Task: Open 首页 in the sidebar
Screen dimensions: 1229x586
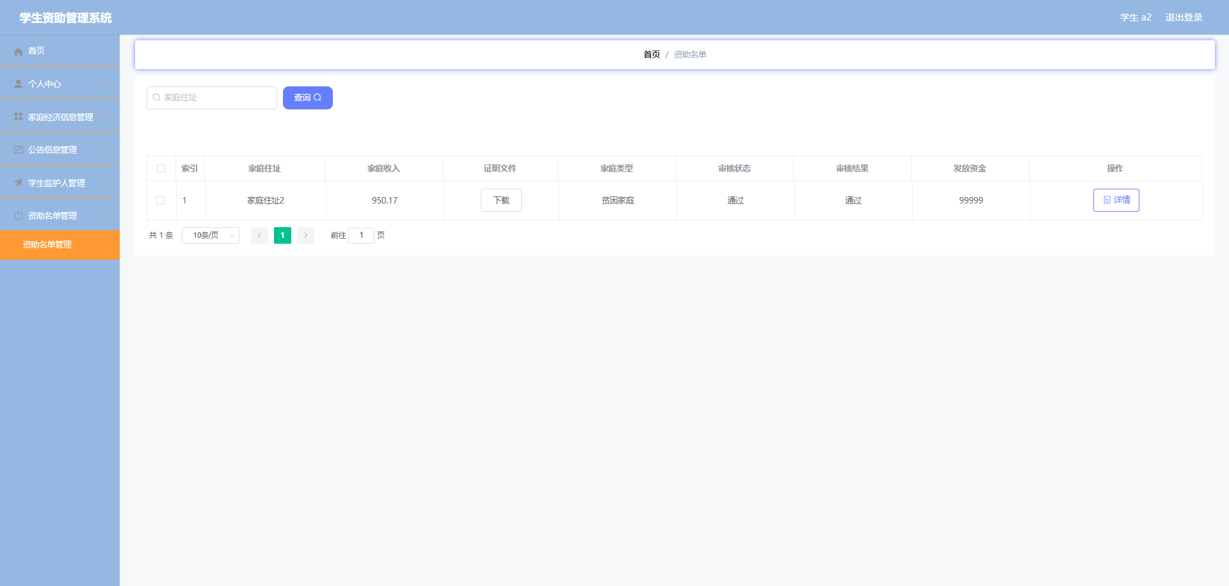Action: pos(60,51)
